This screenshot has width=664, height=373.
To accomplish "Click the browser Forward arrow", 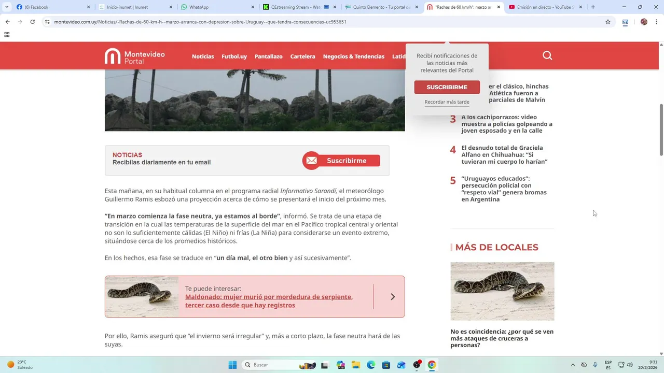I will click(20, 22).
